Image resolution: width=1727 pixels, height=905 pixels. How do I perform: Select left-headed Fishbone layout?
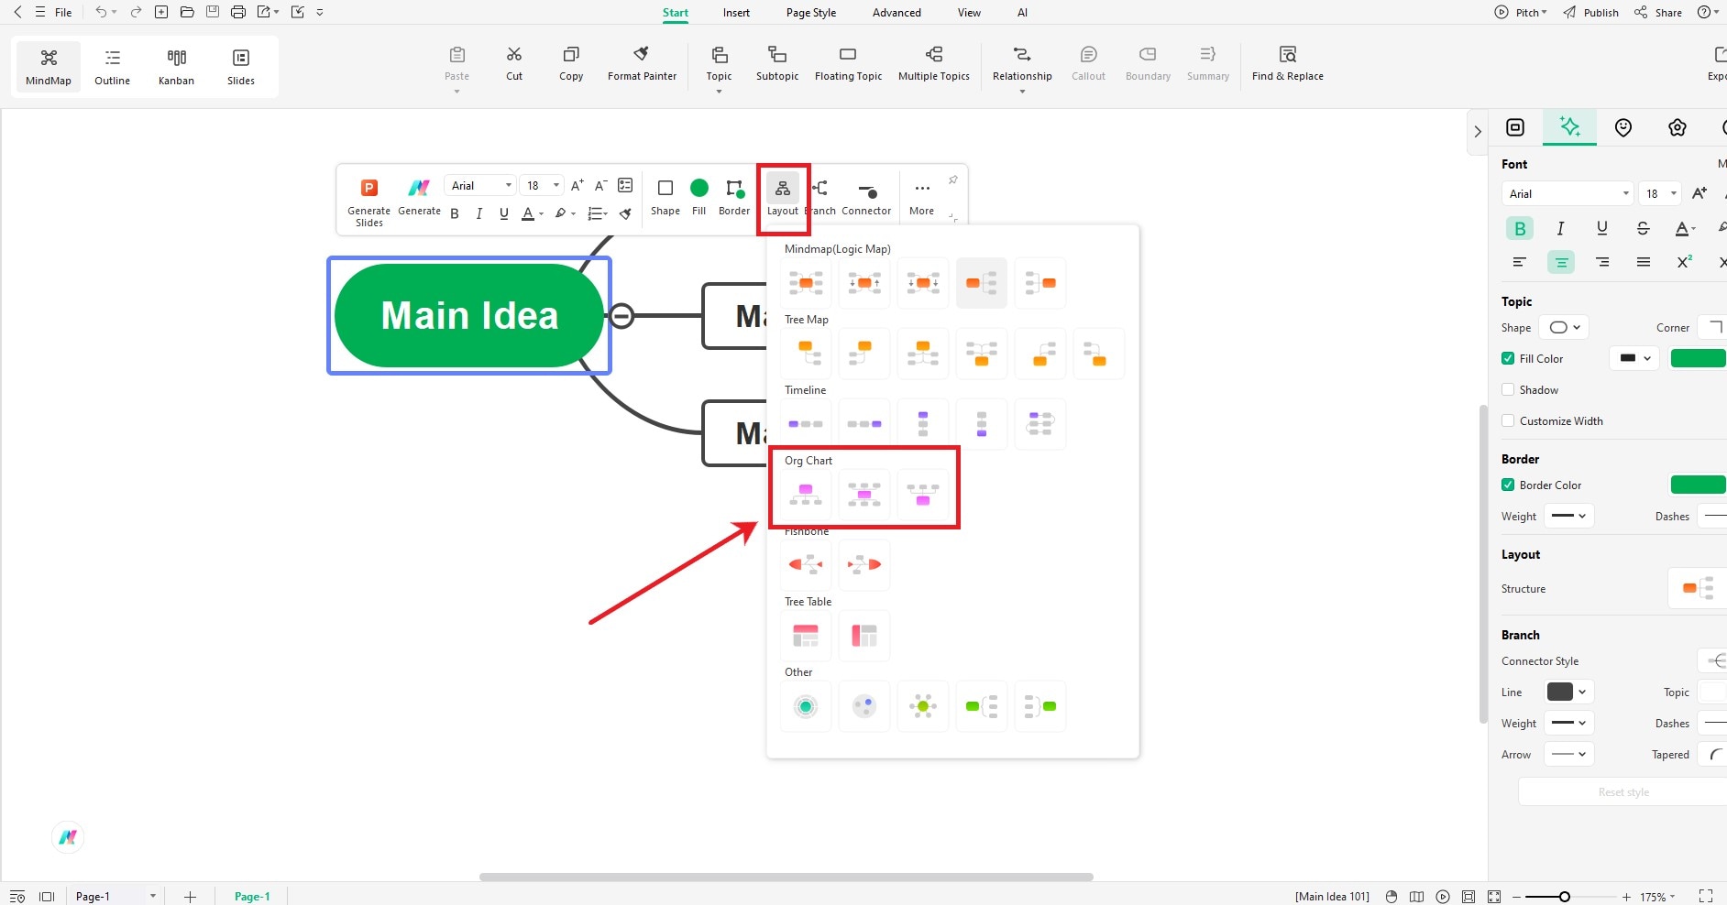click(806, 564)
